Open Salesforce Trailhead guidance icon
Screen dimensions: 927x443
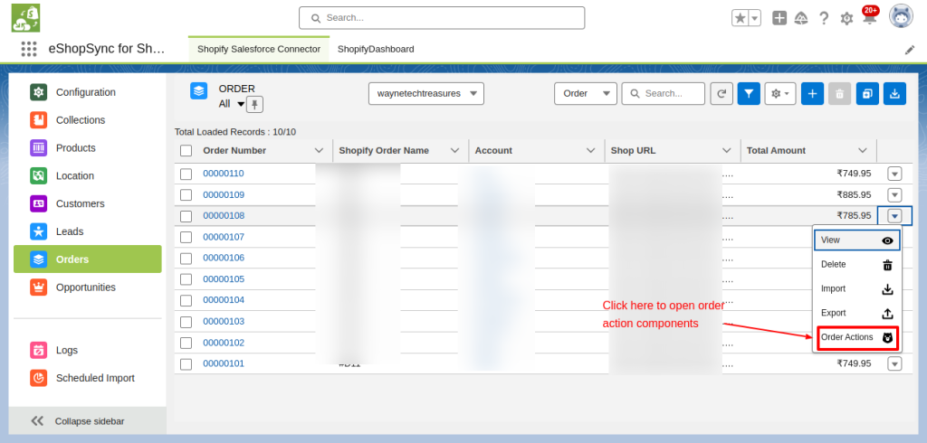click(801, 18)
